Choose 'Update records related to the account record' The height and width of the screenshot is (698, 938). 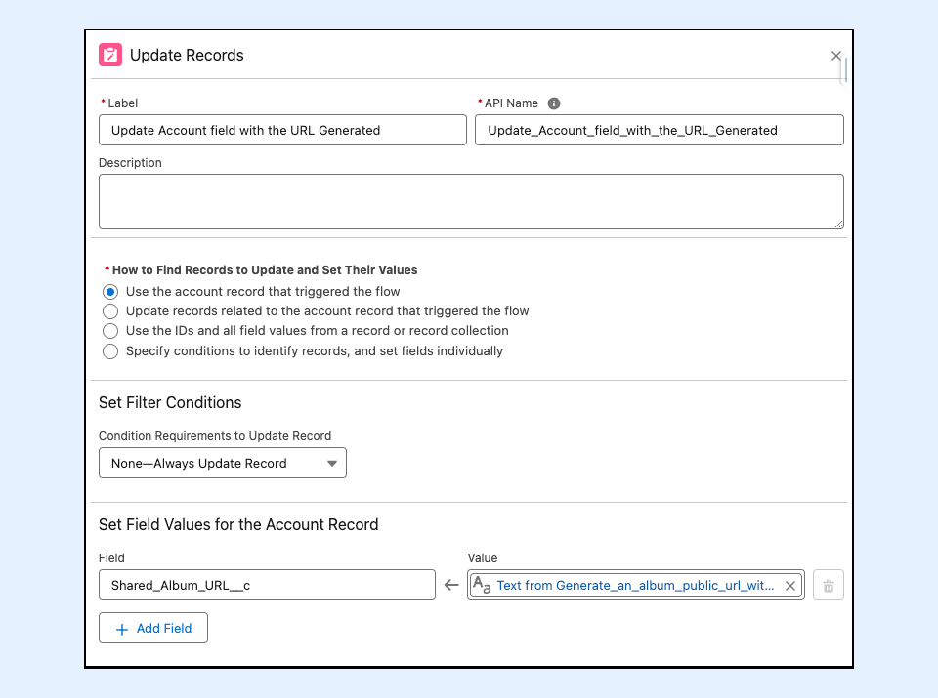tap(110, 311)
